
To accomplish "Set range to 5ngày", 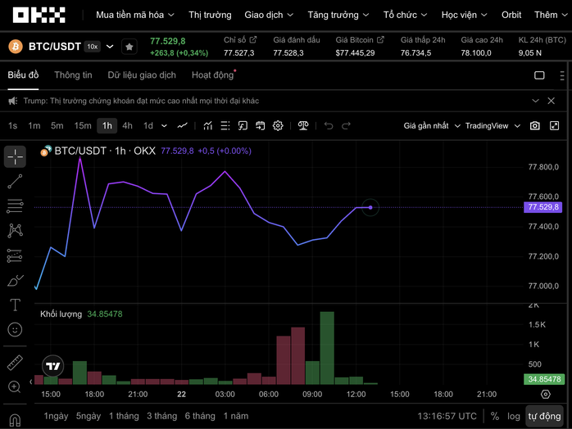I will 89,416.
